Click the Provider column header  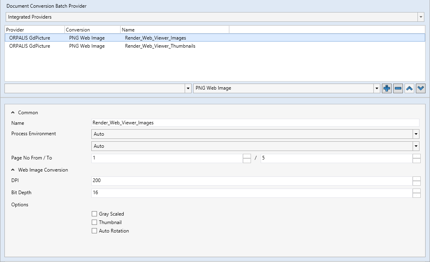coord(34,30)
